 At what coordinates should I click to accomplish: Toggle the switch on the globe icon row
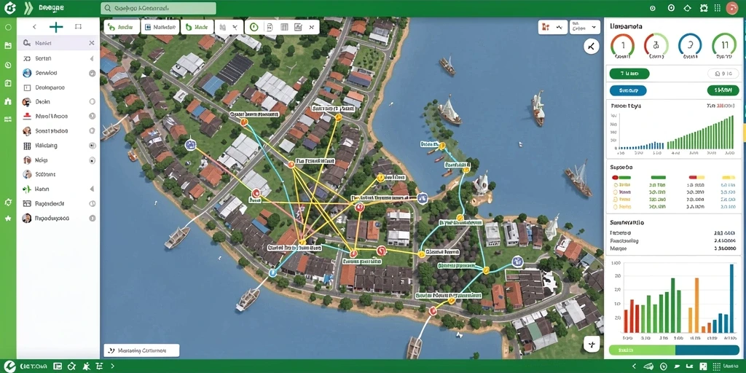(x=92, y=74)
